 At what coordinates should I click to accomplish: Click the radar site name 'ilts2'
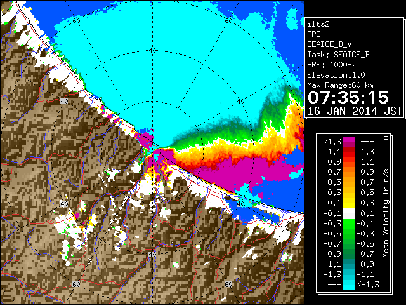point(318,24)
